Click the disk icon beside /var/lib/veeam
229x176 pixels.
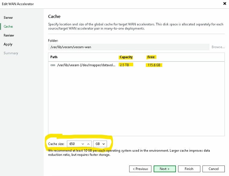pos(53,65)
